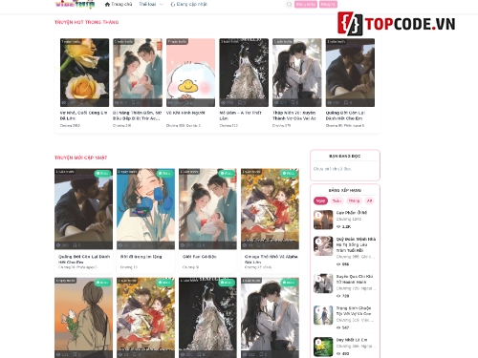Viewport: 478px width, 358px height.
Task: Open the autumn leaves family card in first row
Action: [270, 209]
